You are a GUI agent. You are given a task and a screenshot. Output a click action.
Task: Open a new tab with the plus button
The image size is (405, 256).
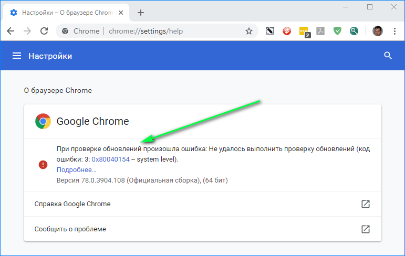pyautogui.click(x=140, y=13)
